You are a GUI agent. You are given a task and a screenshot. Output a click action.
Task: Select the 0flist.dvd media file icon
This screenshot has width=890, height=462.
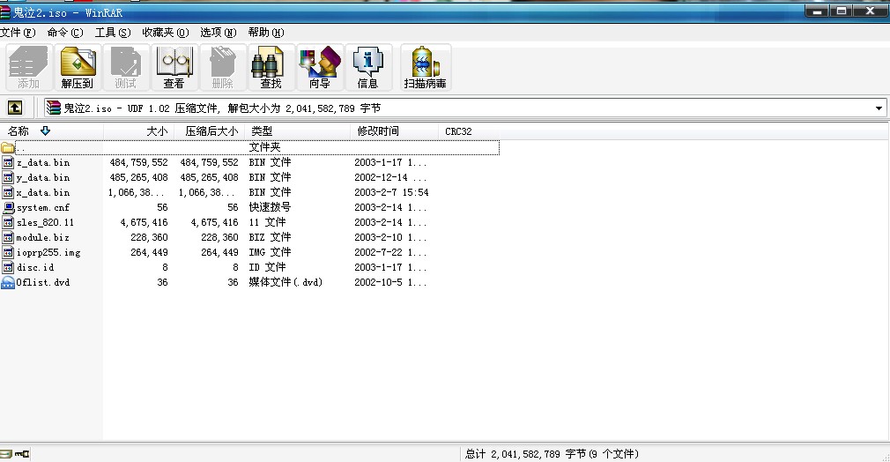(x=8, y=282)
